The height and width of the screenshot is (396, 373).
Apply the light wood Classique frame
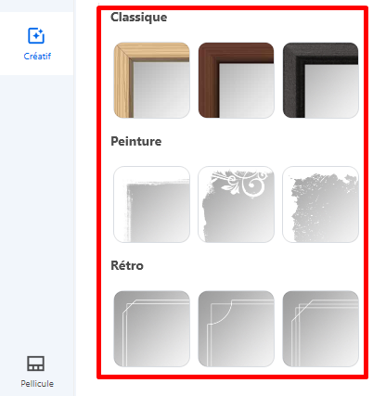click(x=151, y=81)
